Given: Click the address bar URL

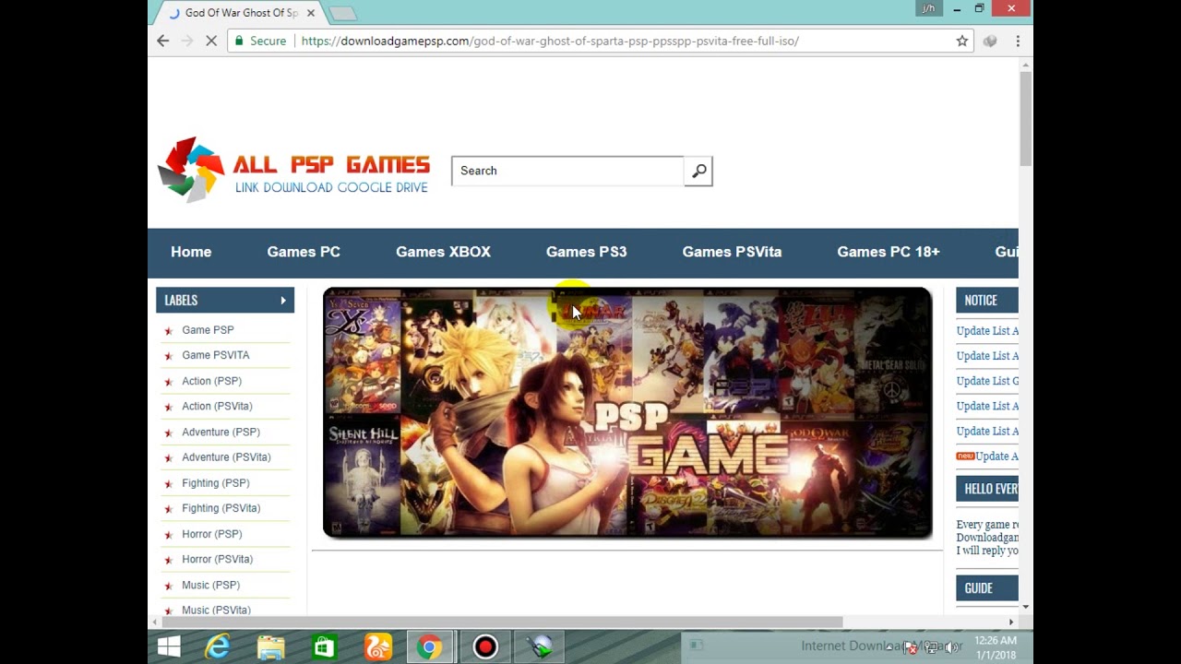Looking at the screenshot, I should tap(550, 41).
